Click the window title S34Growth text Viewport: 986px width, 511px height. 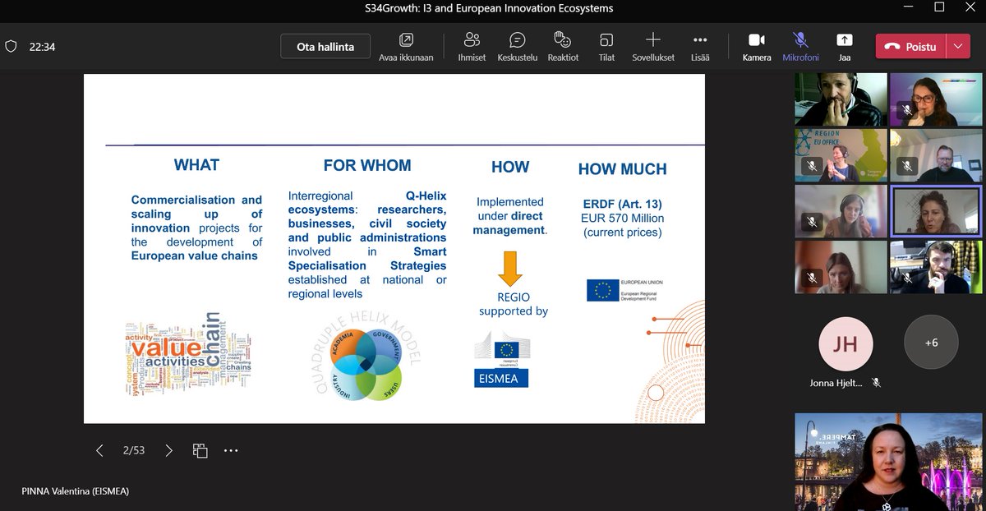coord(489,8)
